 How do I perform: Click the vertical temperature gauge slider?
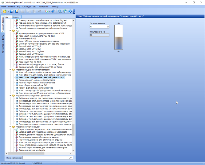tap(119, 37)
